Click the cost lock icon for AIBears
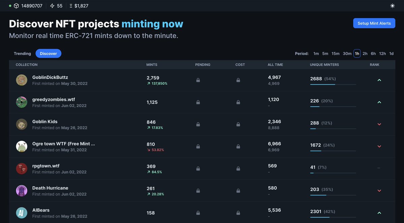The height and width of the screenshot is (223, 404). point(238,213)
